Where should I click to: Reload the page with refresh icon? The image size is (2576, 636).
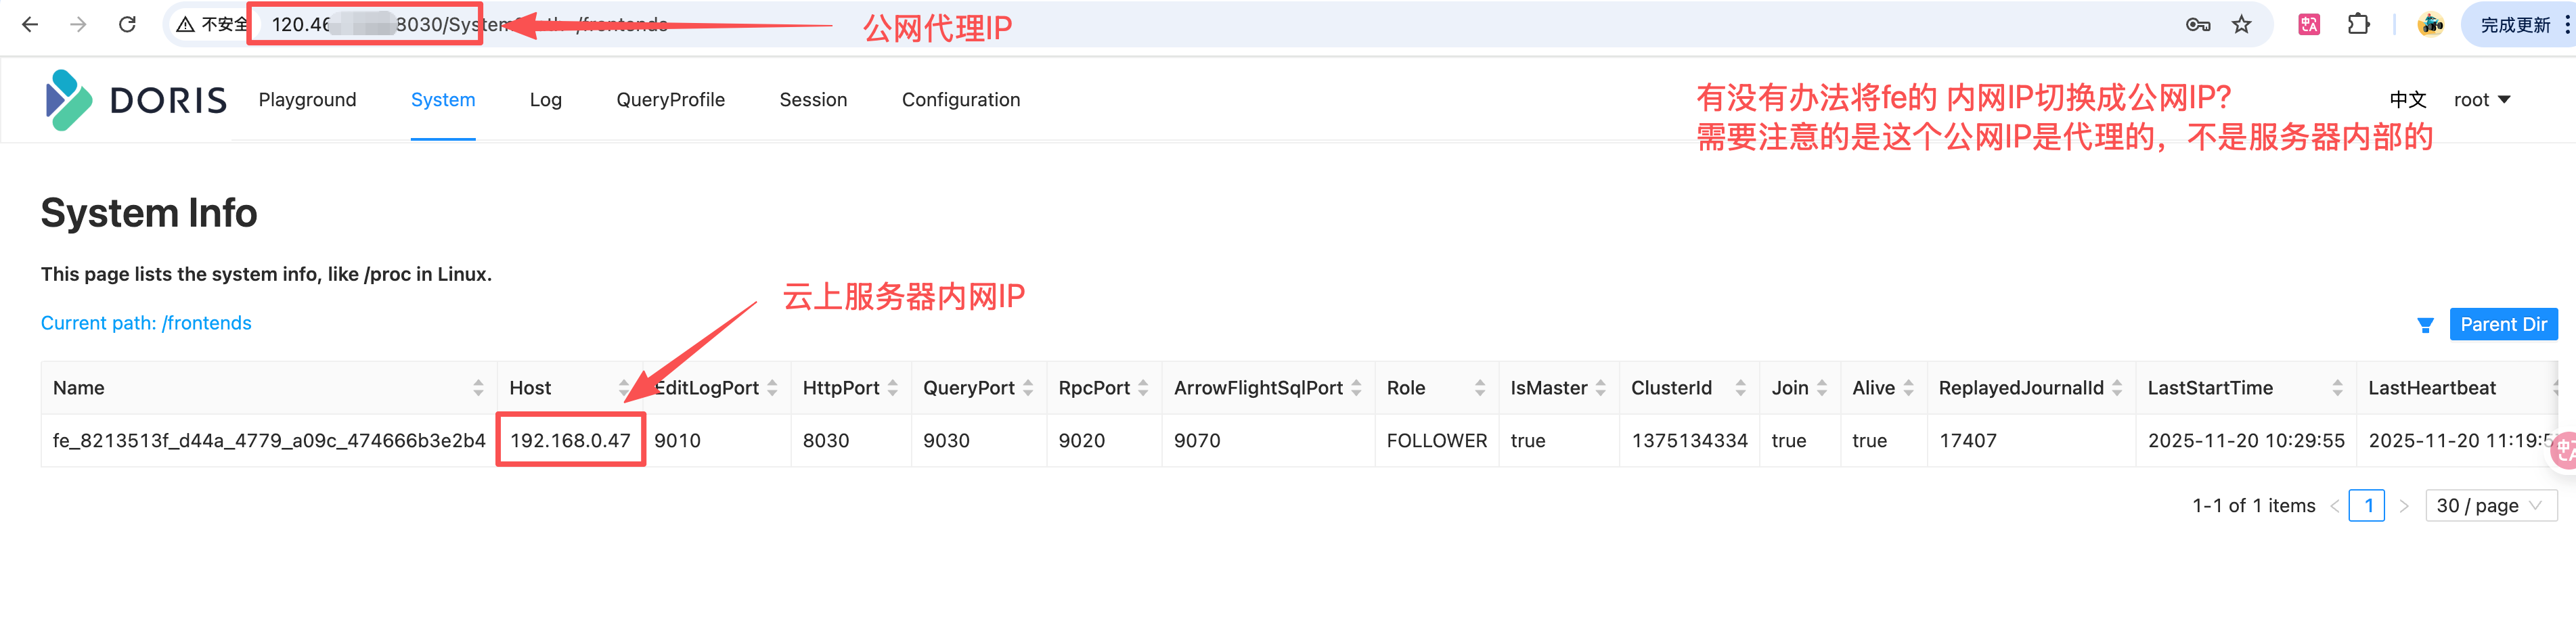[x=127, y=24]
